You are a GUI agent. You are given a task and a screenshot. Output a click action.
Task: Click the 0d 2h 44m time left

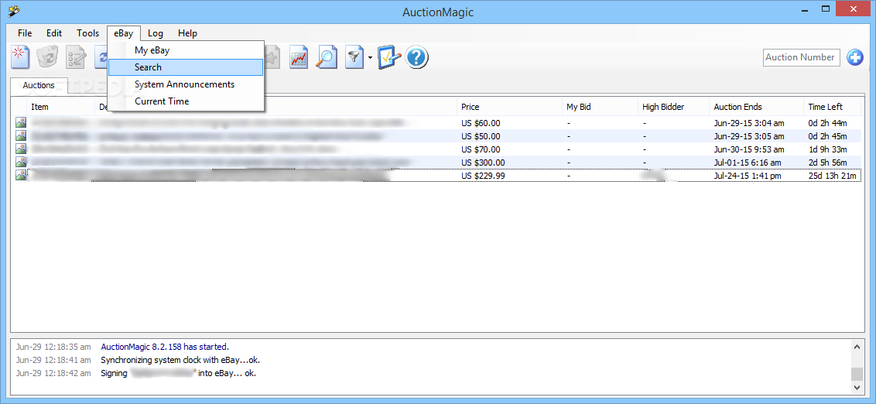827,123
